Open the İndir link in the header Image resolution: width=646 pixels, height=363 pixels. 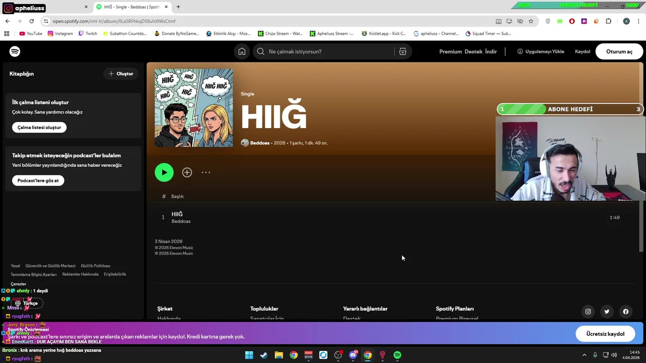[x=491, y=51]
